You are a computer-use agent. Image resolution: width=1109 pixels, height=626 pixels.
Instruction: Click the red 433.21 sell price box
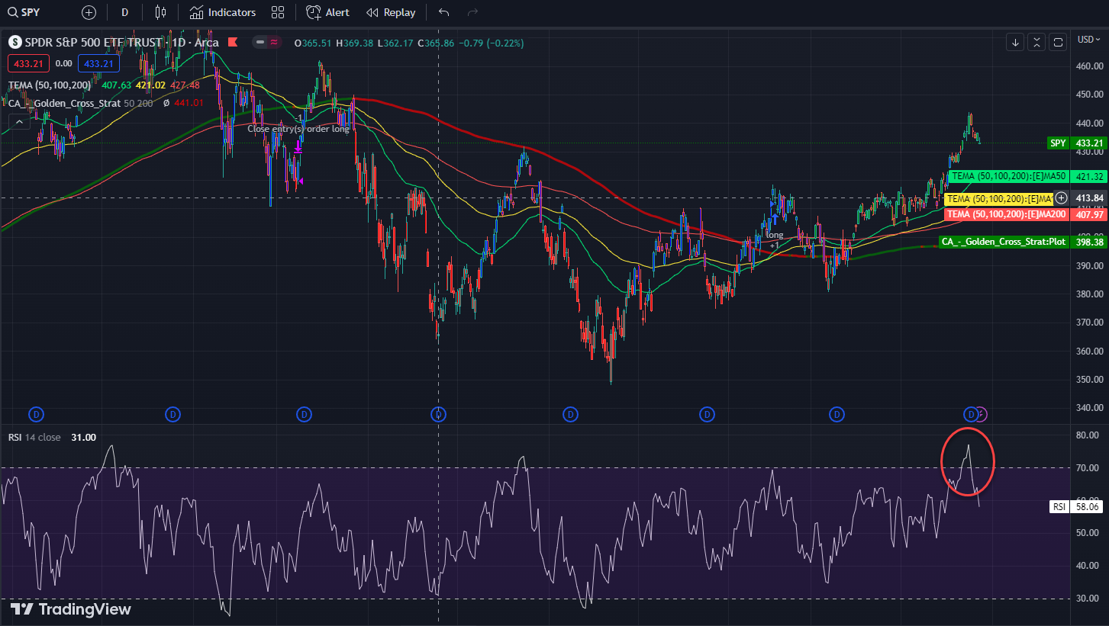point(29,64)
